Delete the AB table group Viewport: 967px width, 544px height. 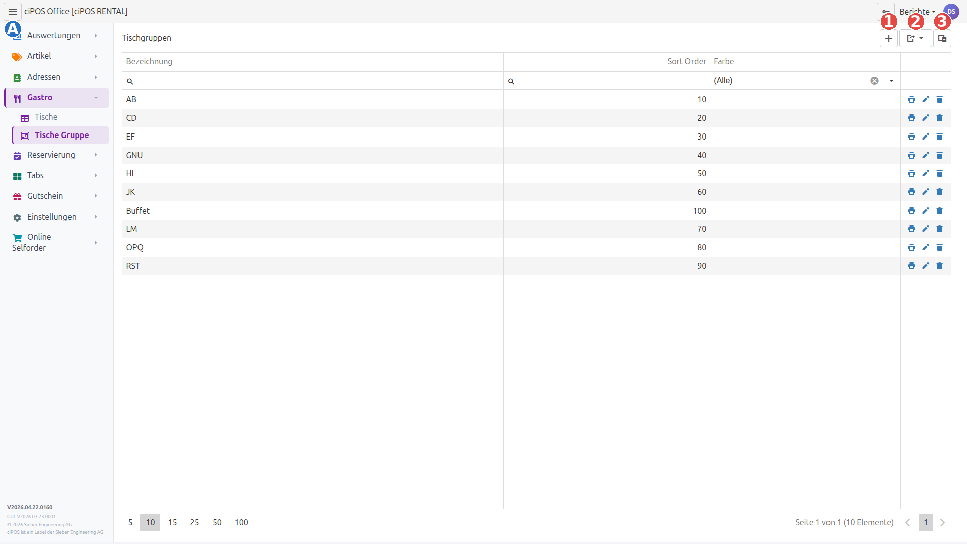[939, 99]
